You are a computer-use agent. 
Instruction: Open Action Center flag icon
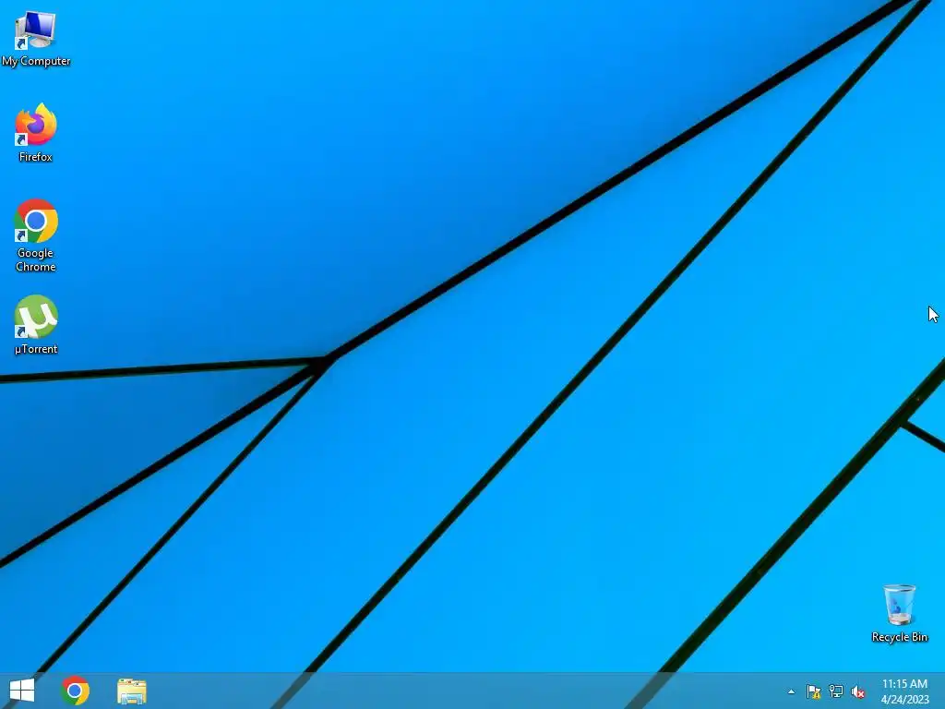click(814, 691)
